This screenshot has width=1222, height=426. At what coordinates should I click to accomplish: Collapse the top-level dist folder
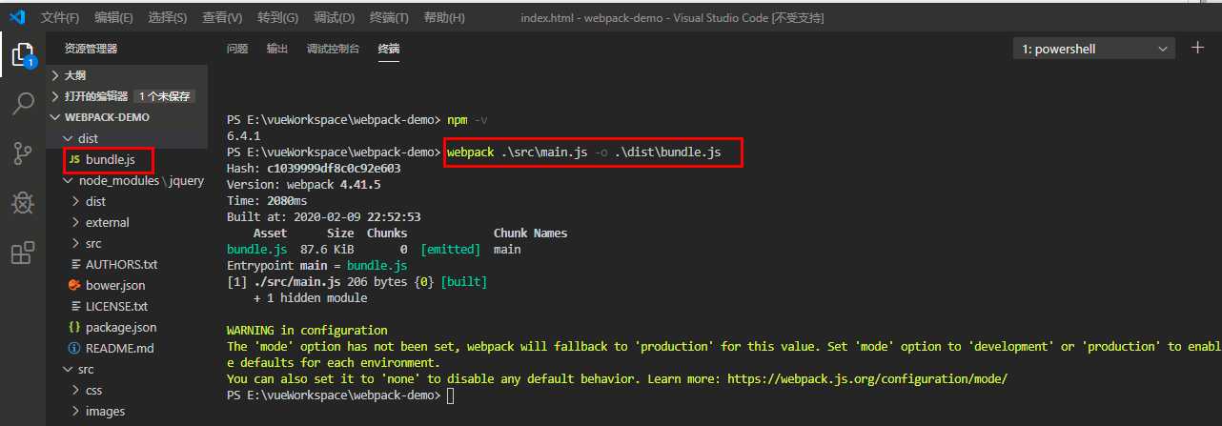click(x=127, y=138)
